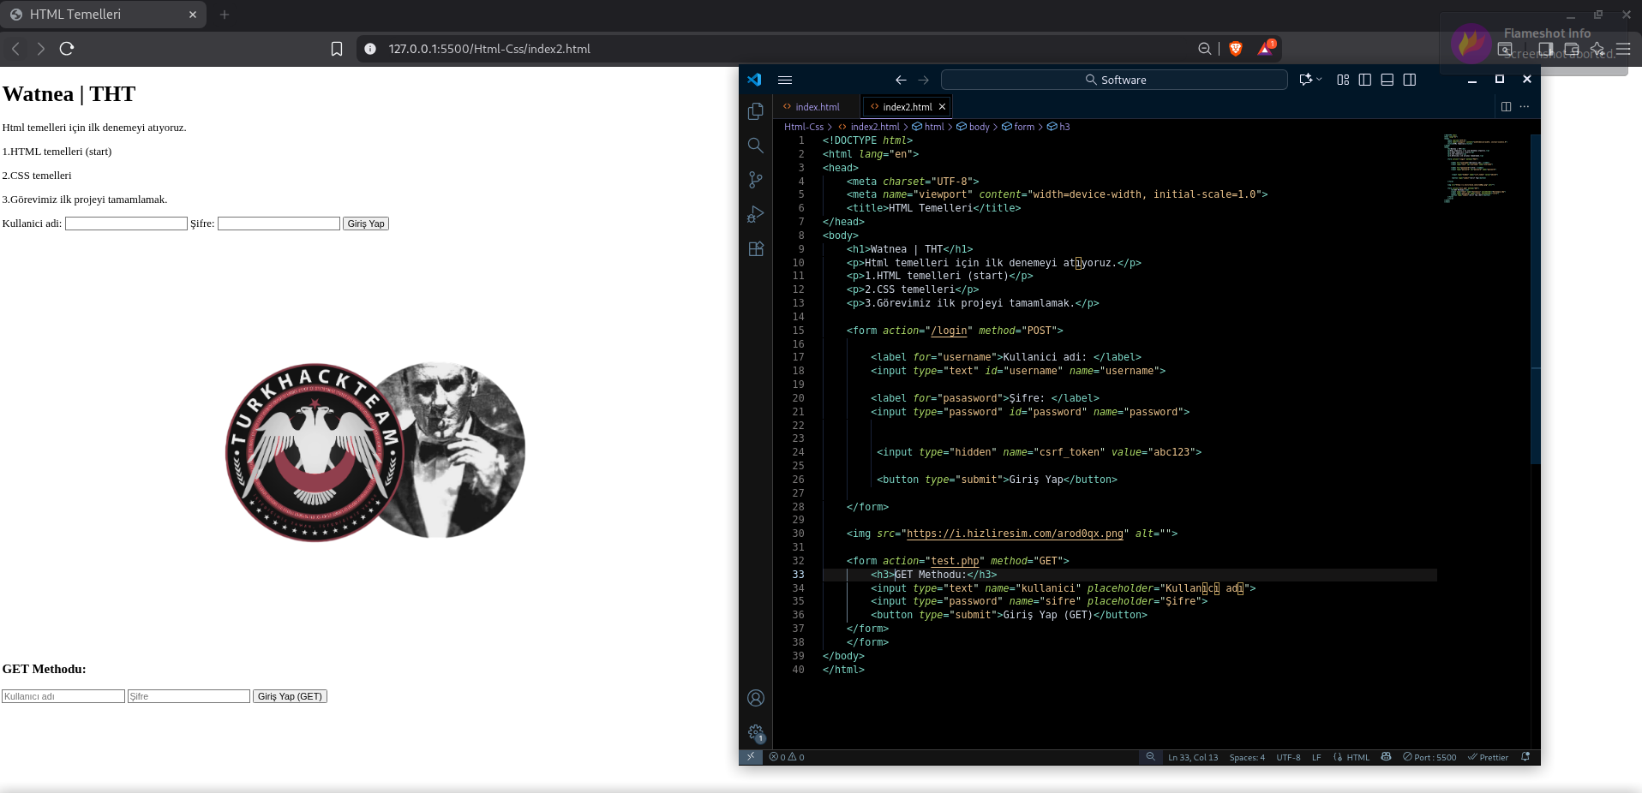Go forward in VS Code navigation history

tap(923, 80)
